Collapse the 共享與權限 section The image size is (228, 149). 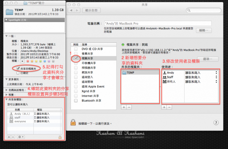[x=6, y=99]
